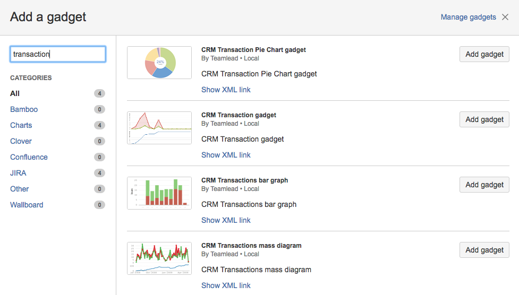Open the Wallboard category
Viewport: 519px width, 295px height.
[27, 205]
